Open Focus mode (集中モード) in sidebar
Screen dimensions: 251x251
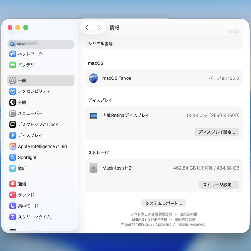(28, 206)
